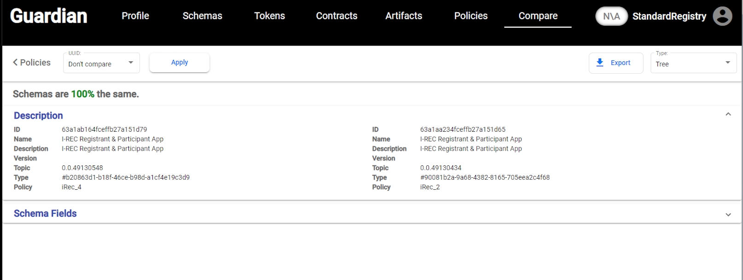The width and height of the screenshot is (743, 280).
Task: Click the Description section heading
Action: 38,116
